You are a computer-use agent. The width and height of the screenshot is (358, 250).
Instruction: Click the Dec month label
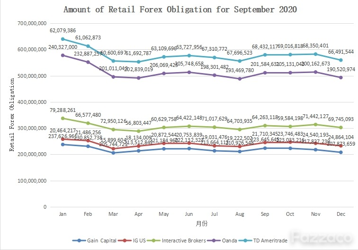[341, 214]
